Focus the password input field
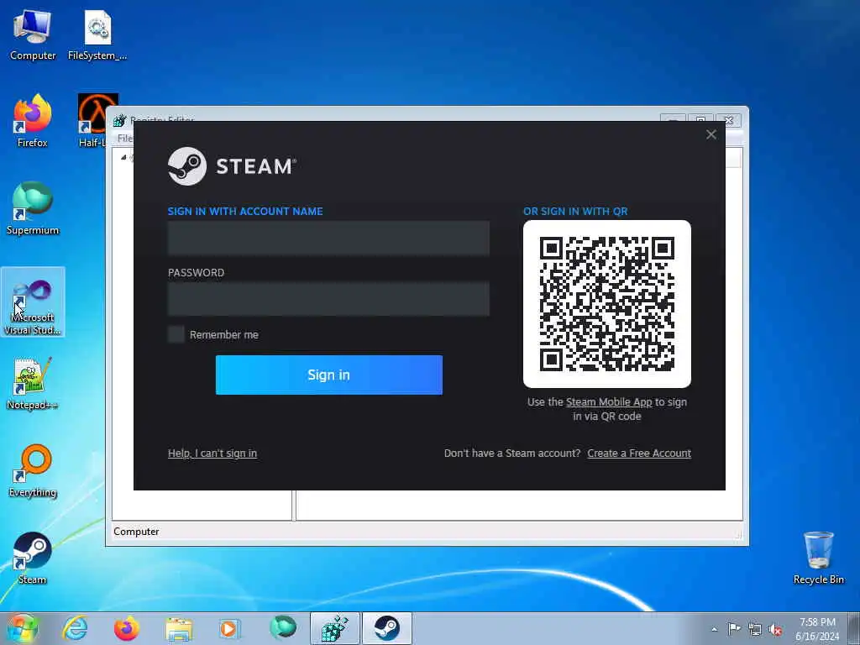This screenshot has height=645, width=860. coord(328,299)
